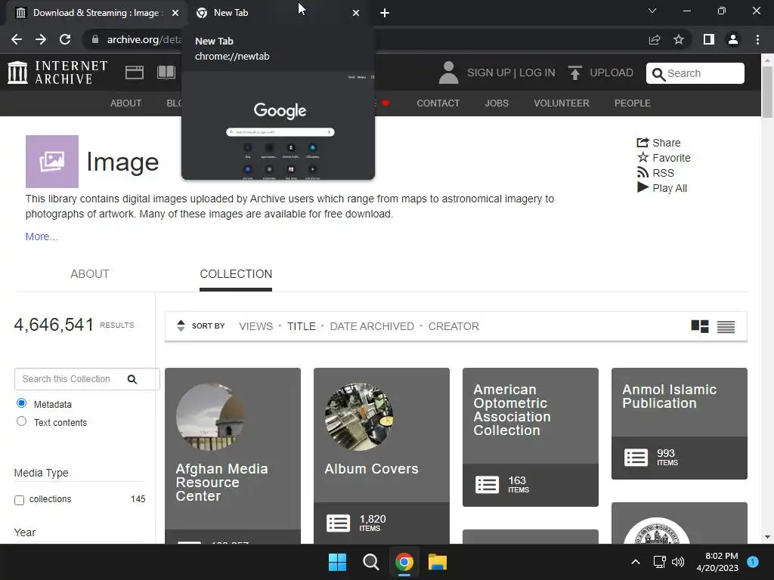Click the volume icon in the system tray
This screenshot has width=774, height=580.
tap(678, 562)
